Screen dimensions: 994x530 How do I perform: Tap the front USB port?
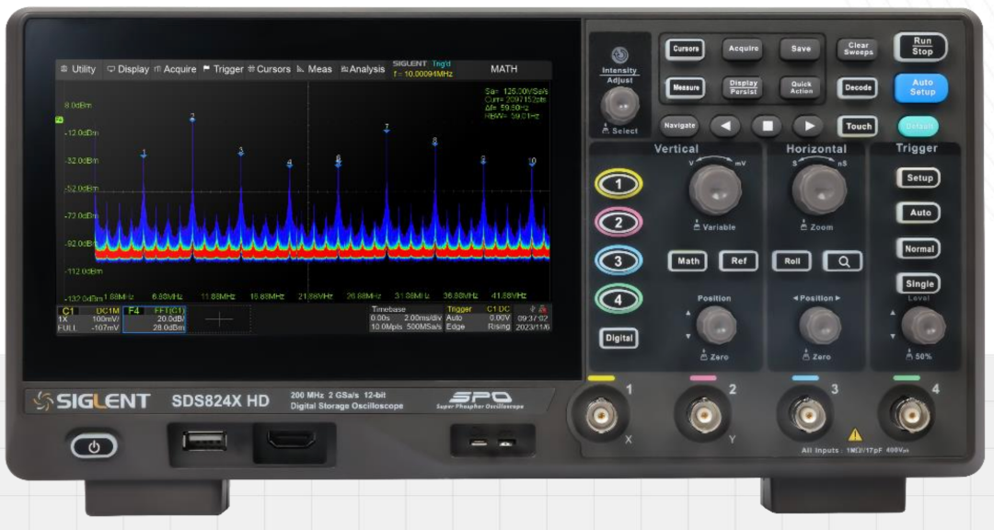(x=204, y=441)
